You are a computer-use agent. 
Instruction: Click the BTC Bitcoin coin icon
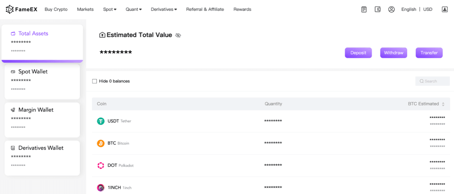[101, 143]
